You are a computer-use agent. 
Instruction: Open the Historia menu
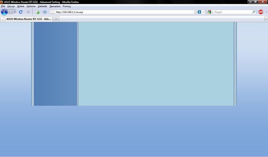coord(31,6)
